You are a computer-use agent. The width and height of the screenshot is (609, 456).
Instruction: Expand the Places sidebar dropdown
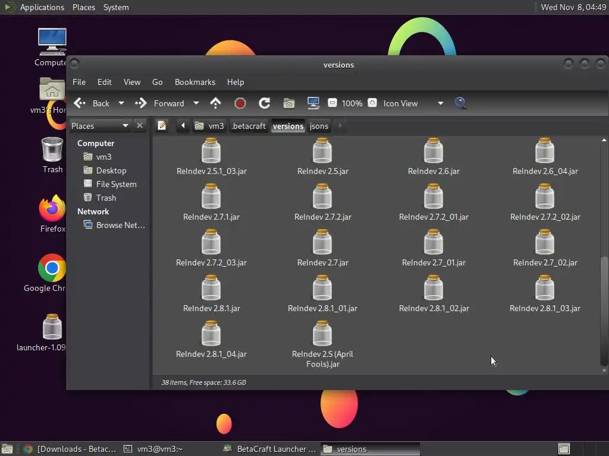125,126
